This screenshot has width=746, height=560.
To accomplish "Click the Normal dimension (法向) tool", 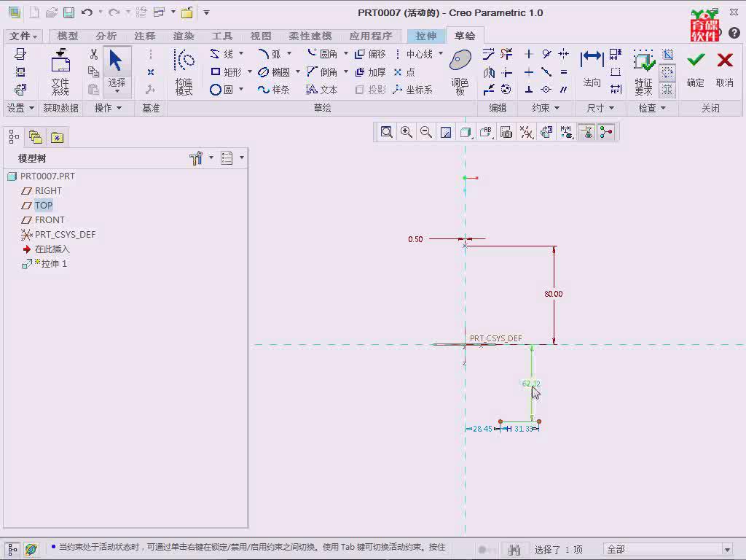I will coord(592,69).
